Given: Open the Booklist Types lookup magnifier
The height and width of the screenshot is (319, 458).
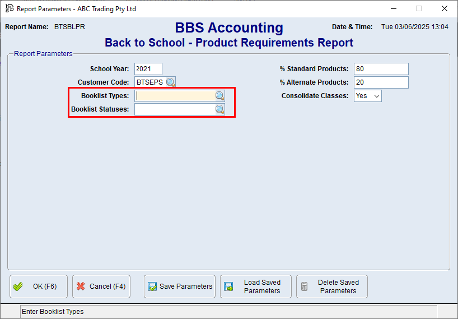Looking at the screenshot, I should 219,96.
